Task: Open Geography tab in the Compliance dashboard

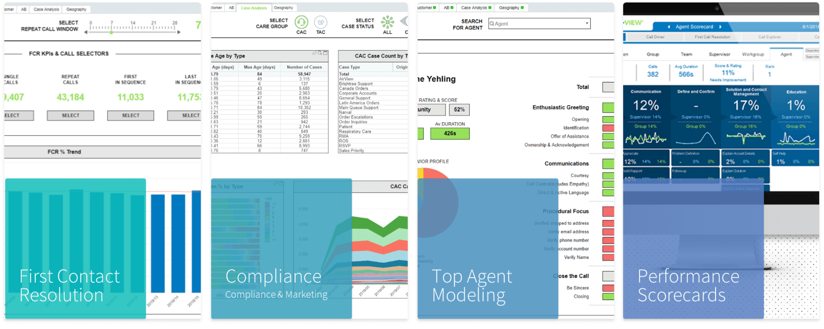Action: pos(283,8)
